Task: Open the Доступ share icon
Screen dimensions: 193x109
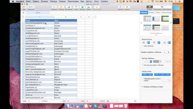Action: 121,7
